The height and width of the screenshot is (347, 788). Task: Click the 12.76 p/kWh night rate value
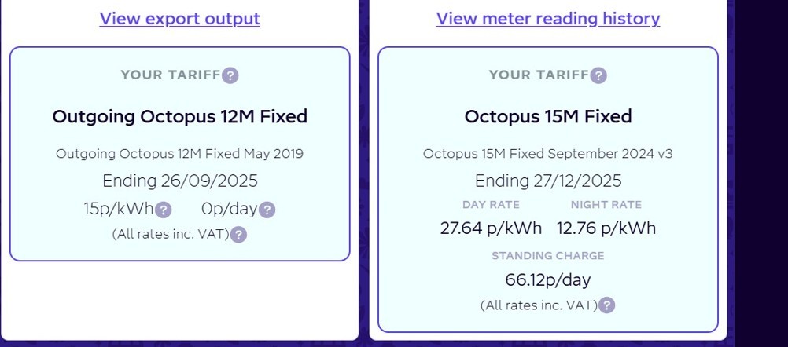pos(606,228)
